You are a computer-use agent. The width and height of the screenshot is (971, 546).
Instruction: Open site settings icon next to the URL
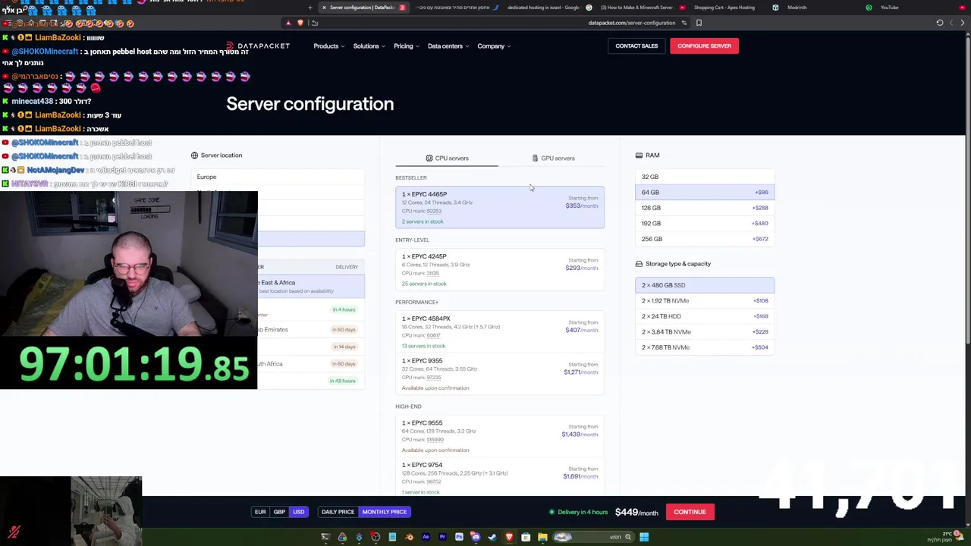pos(684,23)
